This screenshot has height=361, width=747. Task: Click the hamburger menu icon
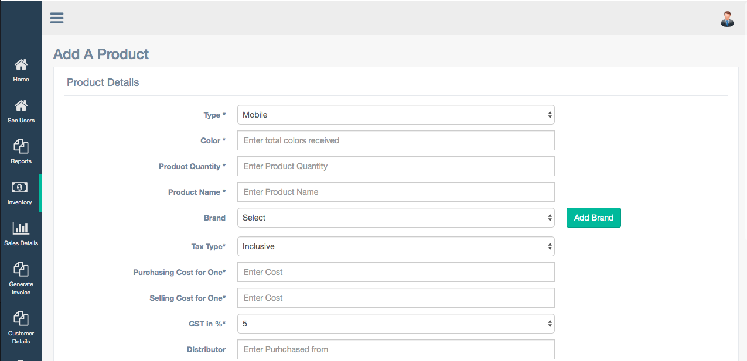(57, 18)
